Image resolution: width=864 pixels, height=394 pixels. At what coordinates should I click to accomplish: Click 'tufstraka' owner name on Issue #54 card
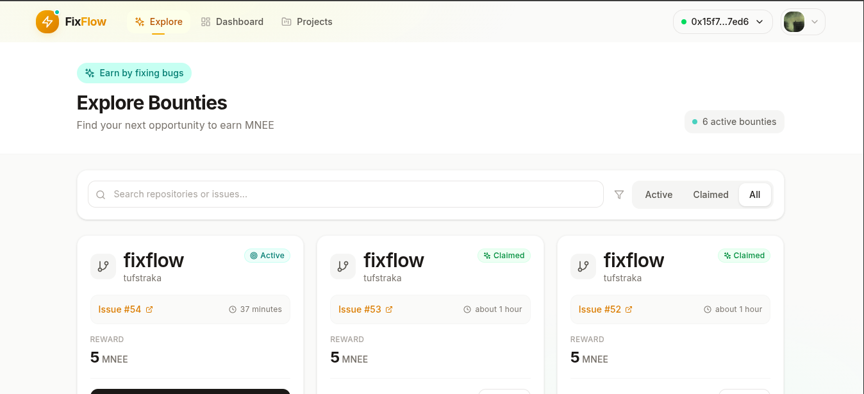point(142,278)
